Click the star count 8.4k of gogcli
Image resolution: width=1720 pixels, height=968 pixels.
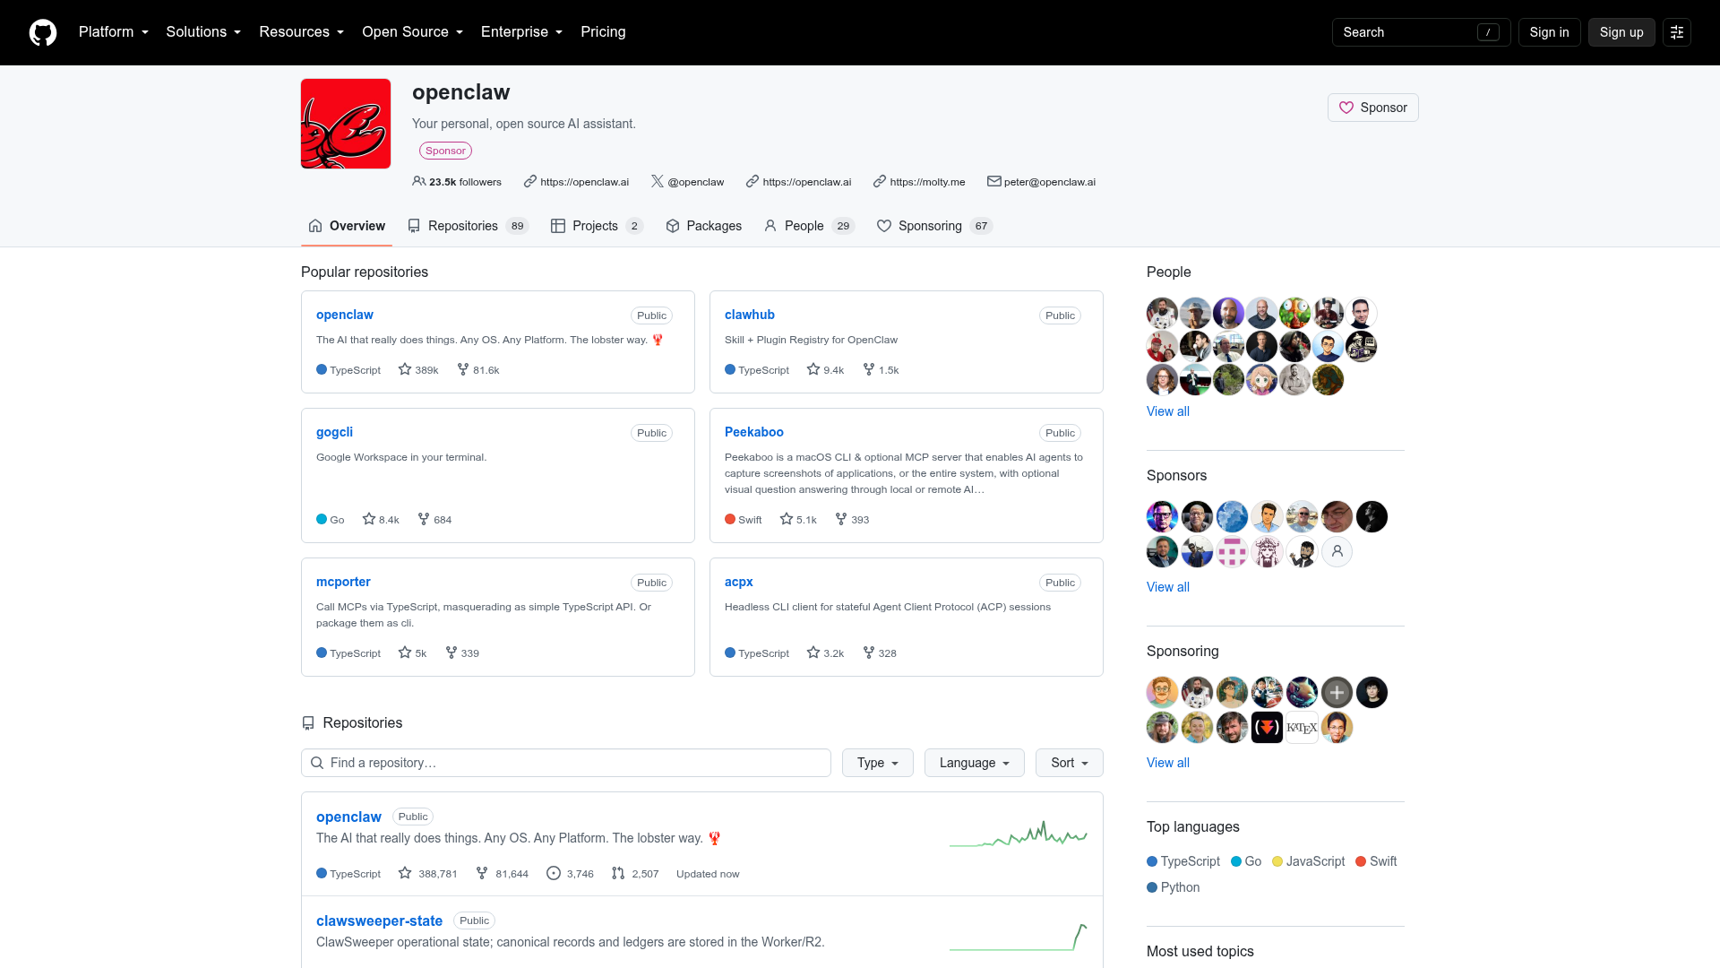tap(381, 519)
